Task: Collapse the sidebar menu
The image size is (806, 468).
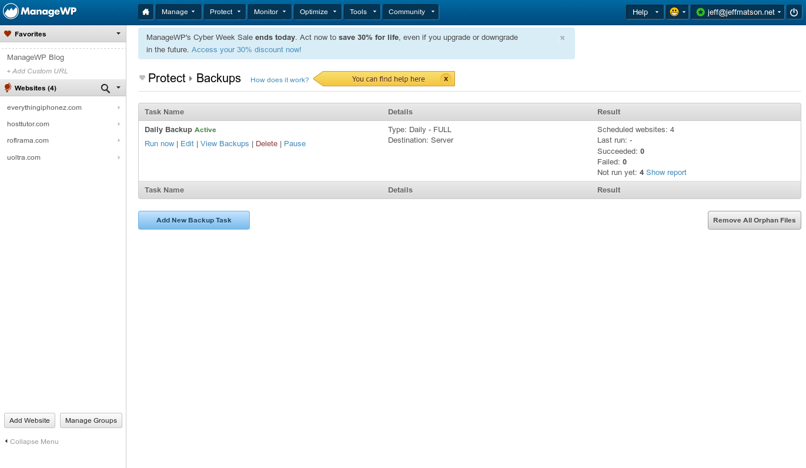Action: coord(32,442)
